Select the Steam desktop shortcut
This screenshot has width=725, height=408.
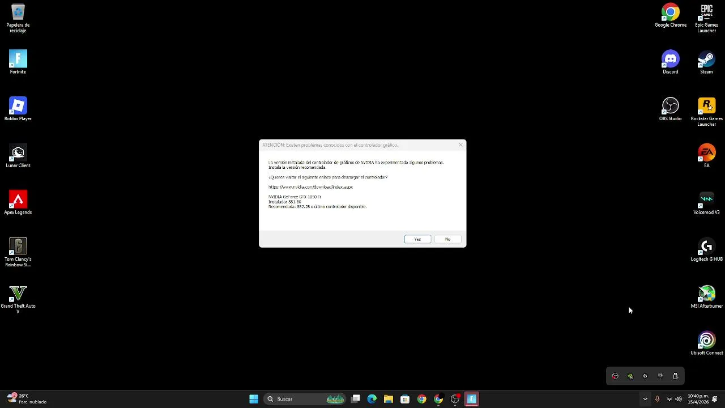click(x=707, y=62)
